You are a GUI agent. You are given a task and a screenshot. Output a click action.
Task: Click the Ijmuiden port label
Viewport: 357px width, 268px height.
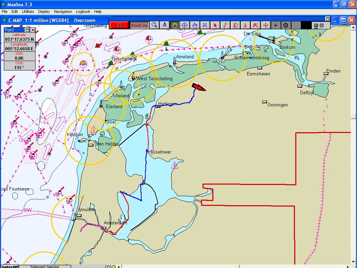87,209
